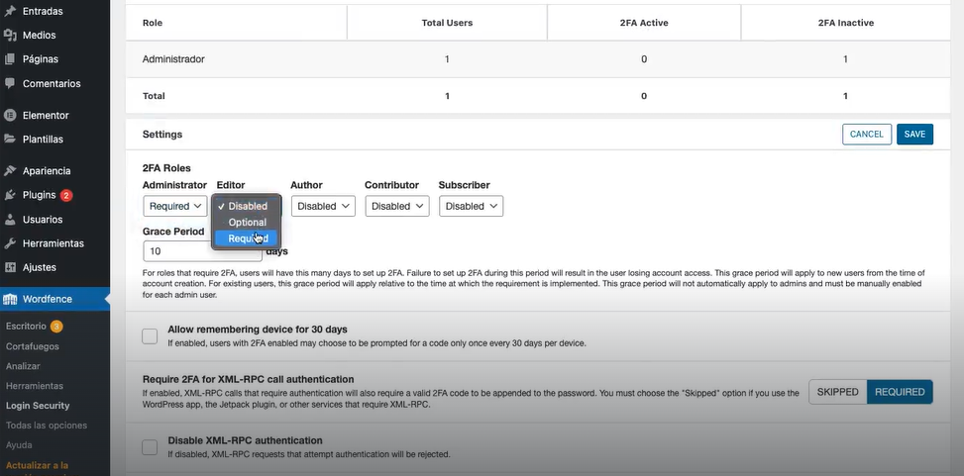Click the Medios media icon
The height and width of the screenshot is (476, 964).
coord(10,35)
